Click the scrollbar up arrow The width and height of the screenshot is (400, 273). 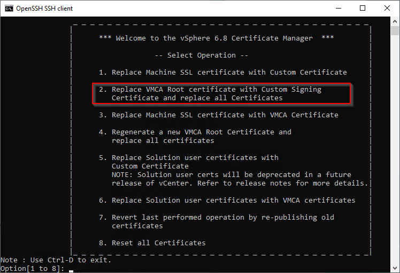(395, 21)
